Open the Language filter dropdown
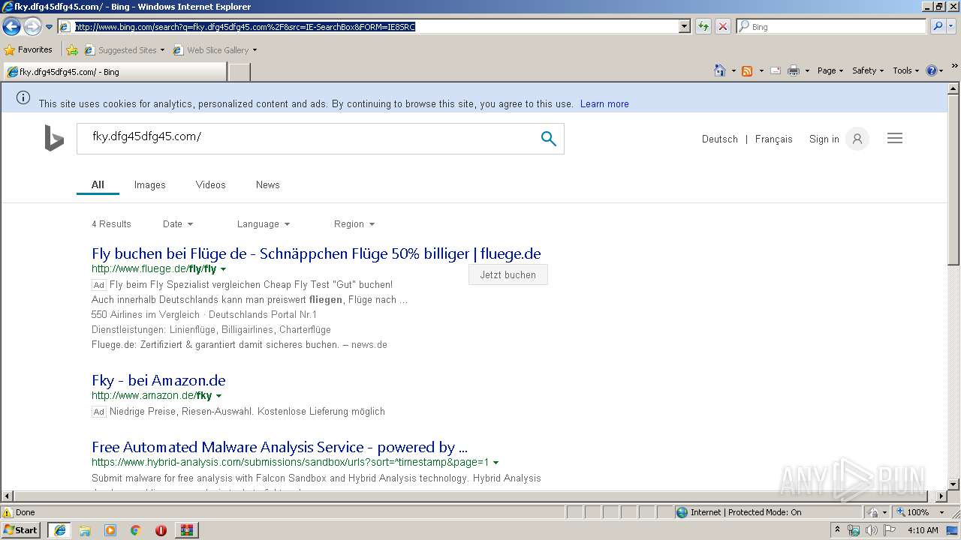Image resolution: width=961 pixels, height=540 pixels. [264, 224]
